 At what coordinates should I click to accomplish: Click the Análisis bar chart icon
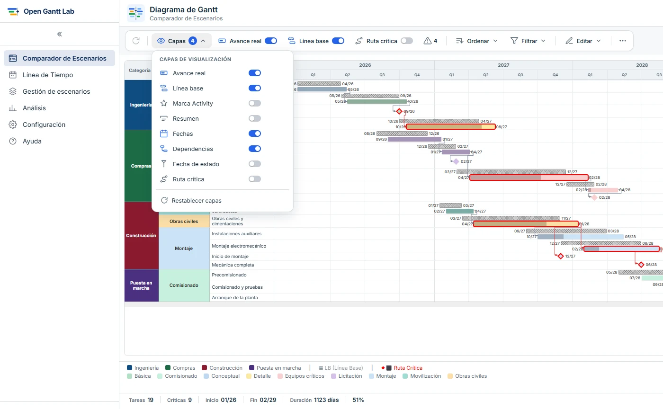coord(13,108)
